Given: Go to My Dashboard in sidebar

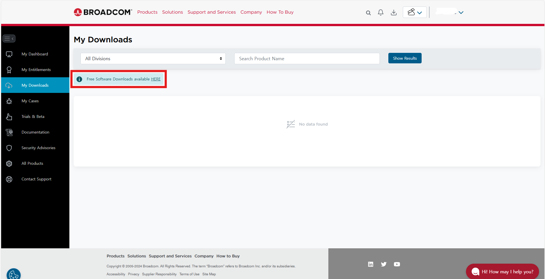Looking at the screenshot, I should tap(35, 54).
